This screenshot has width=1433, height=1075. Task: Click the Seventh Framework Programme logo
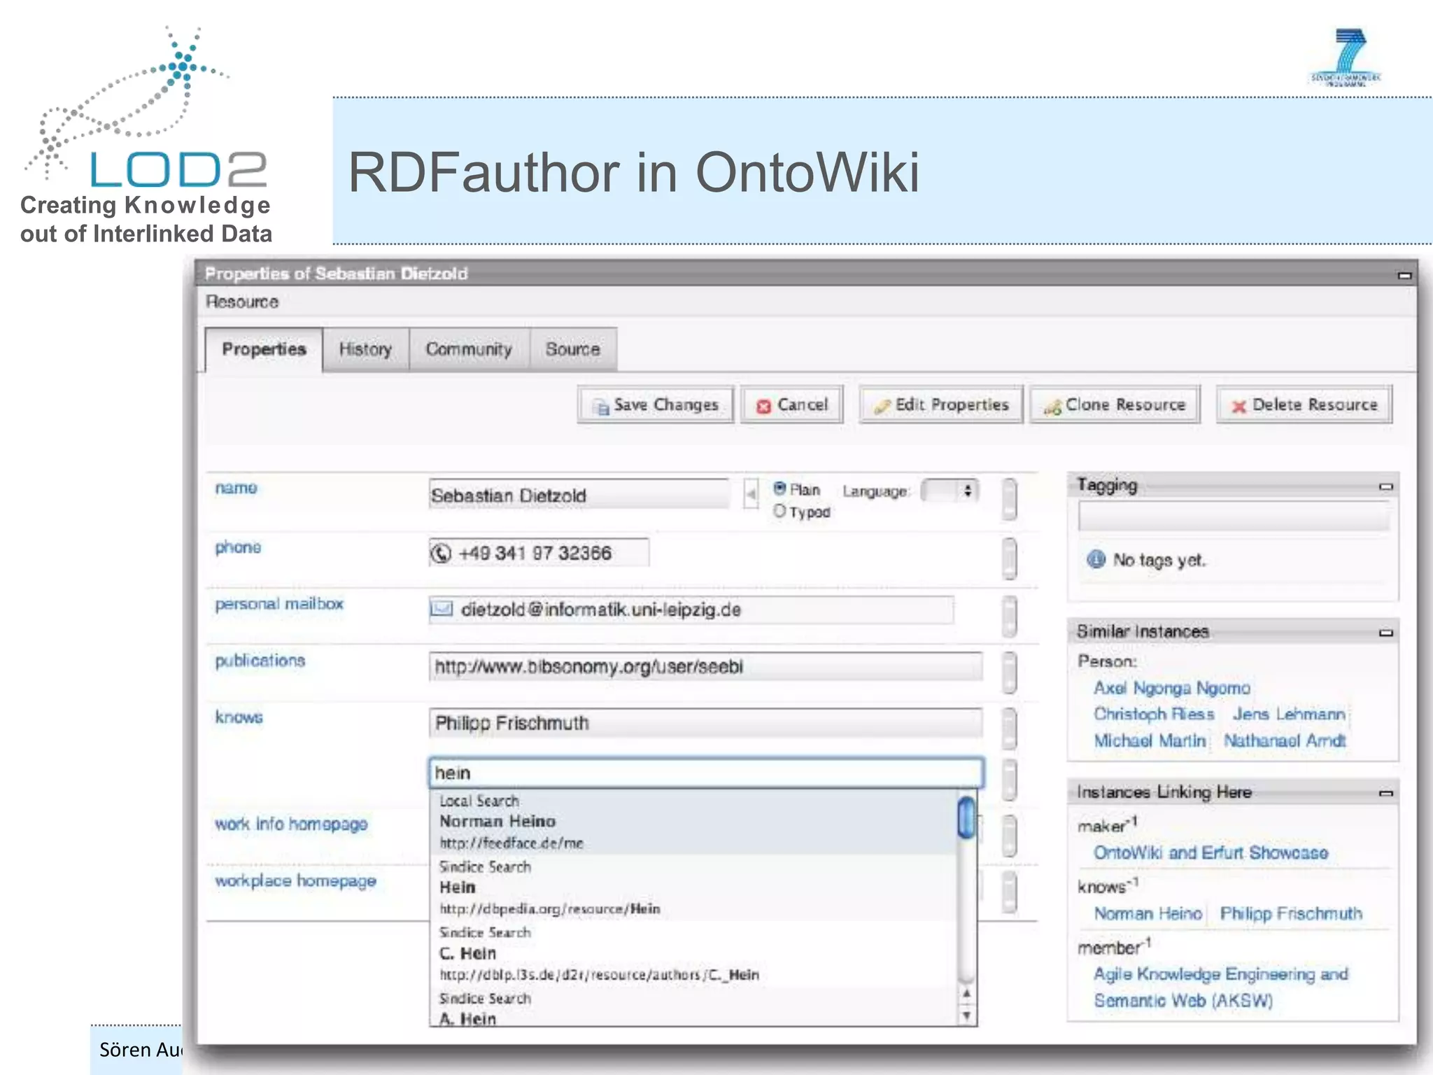click(1346, 57)
